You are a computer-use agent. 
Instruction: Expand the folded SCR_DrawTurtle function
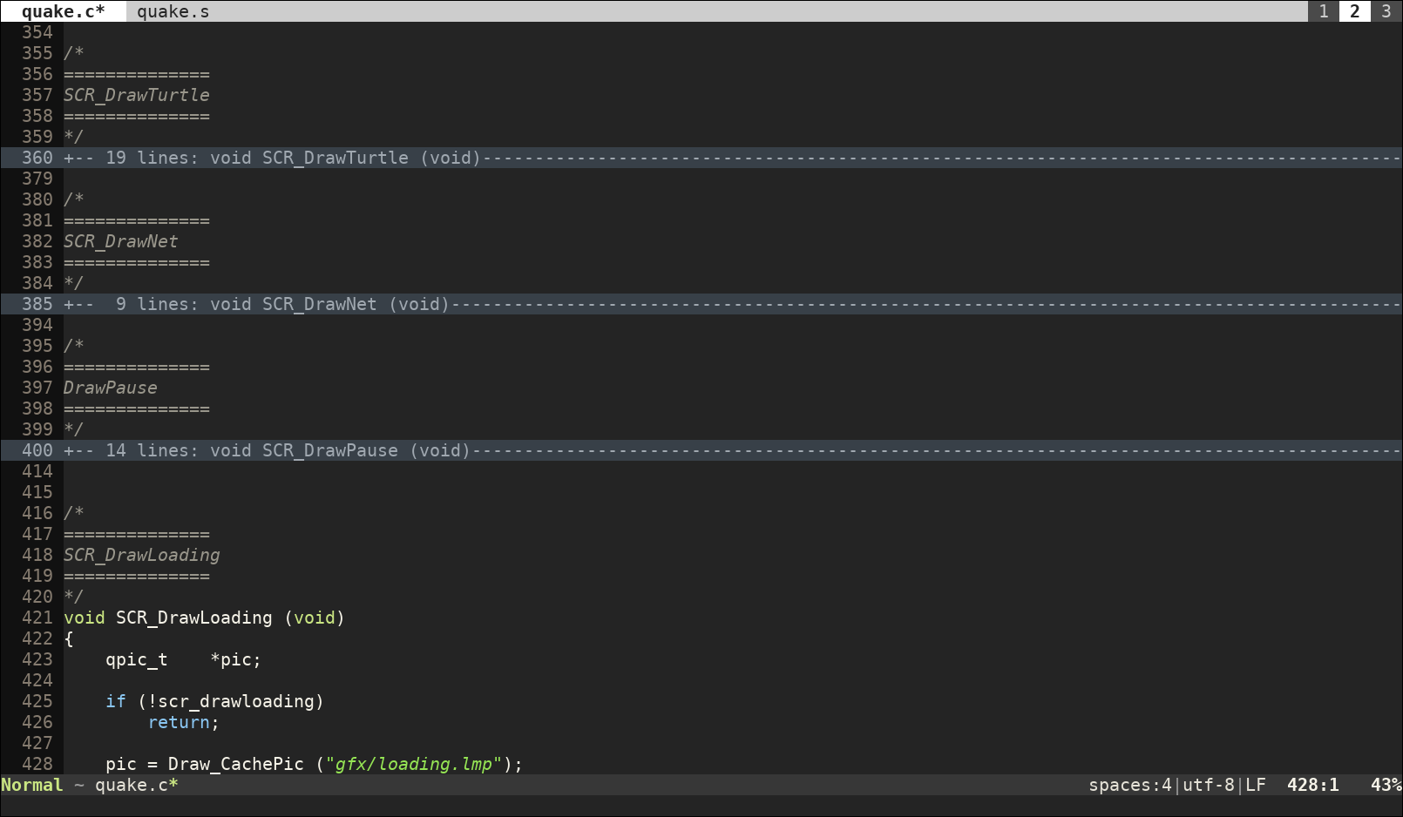[x=701, y=158]
